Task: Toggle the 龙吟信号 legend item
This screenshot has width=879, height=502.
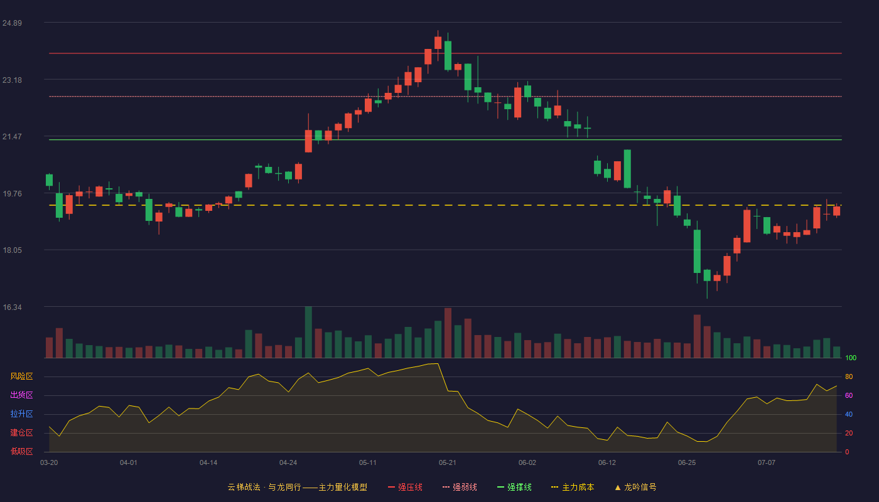Action: pos(635,487)
